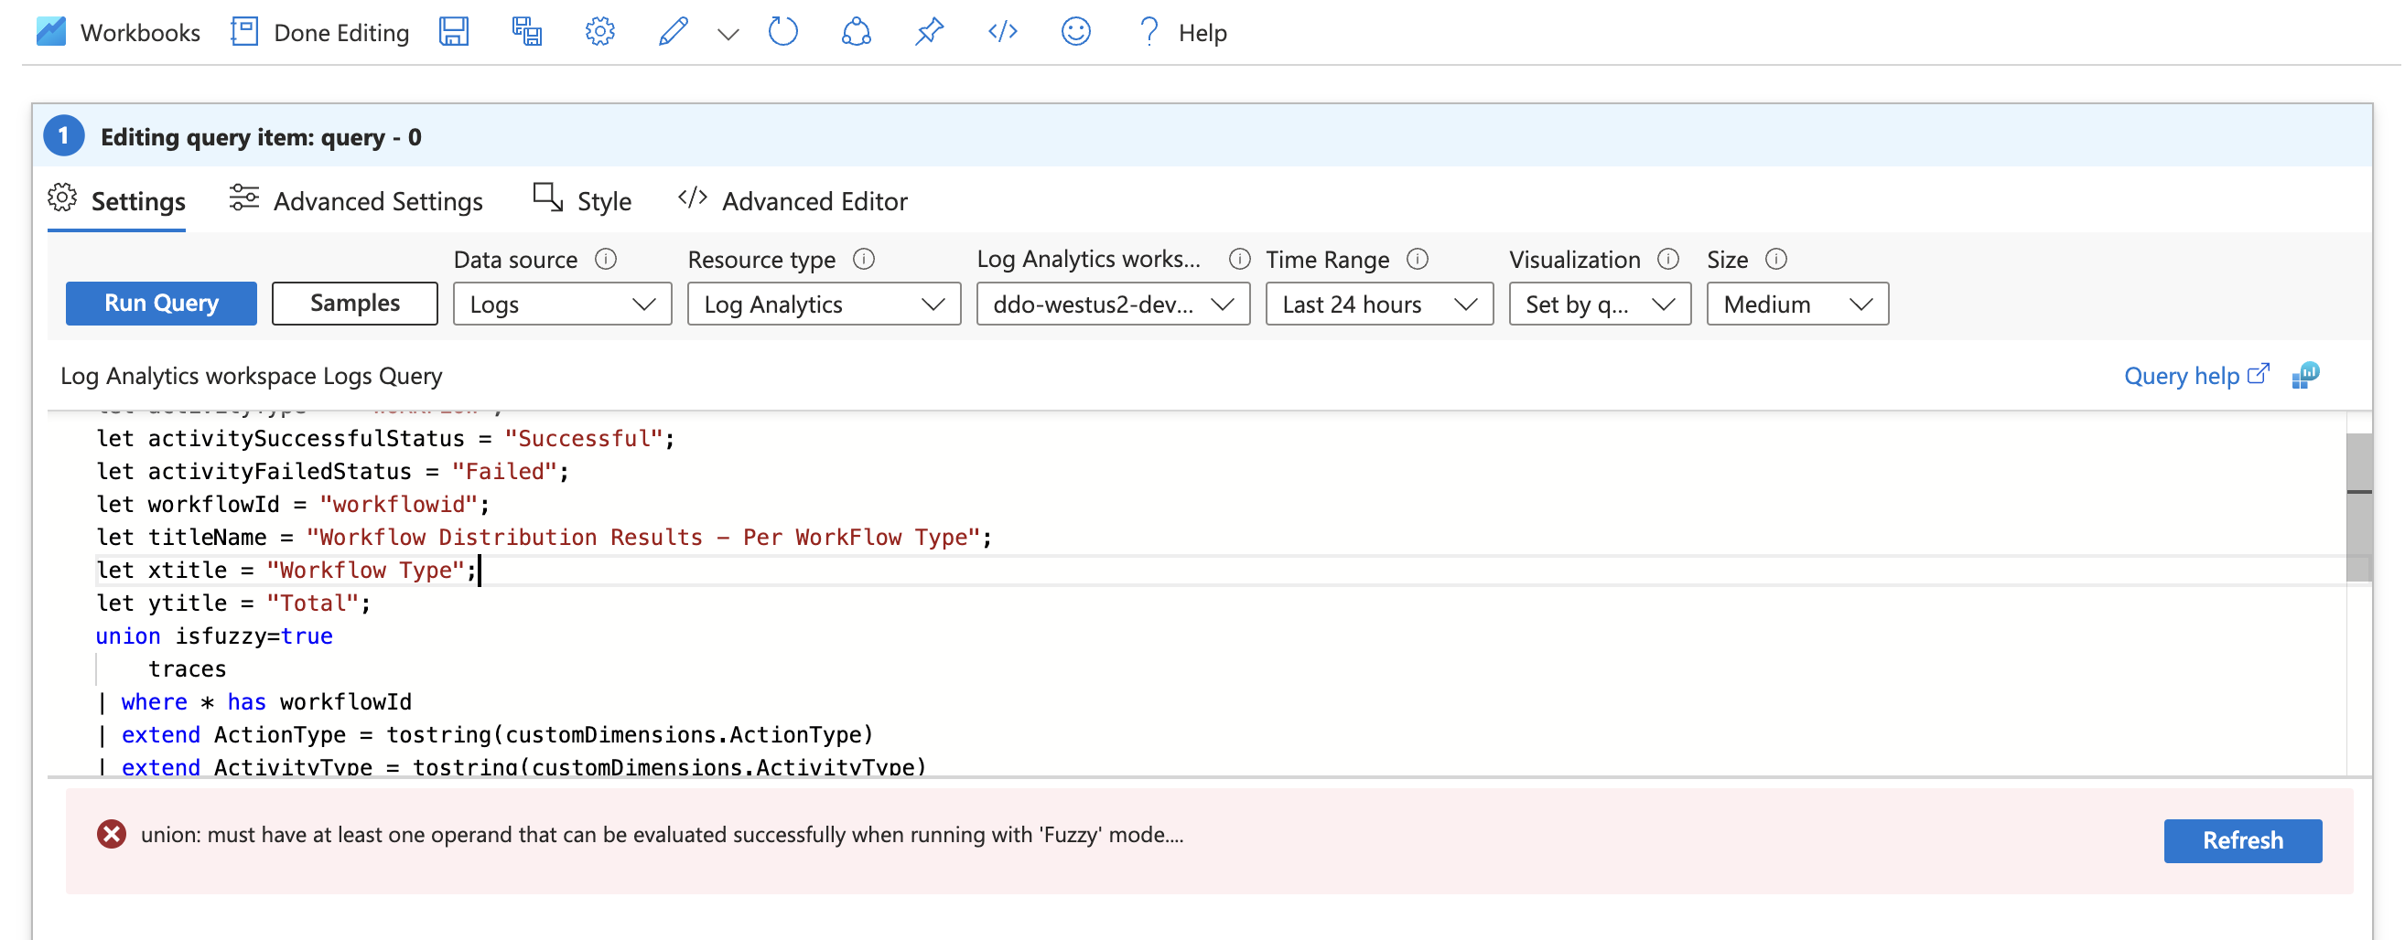Click the query editor vertical scrollbar thumb
The height and width of the screenshot is (940, 2405).
[2358, 508]
